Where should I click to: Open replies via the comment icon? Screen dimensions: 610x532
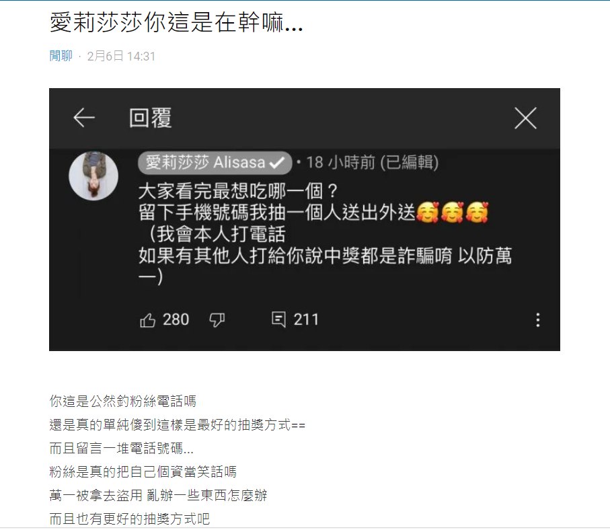pyautogui.click(x=278, y=320)
